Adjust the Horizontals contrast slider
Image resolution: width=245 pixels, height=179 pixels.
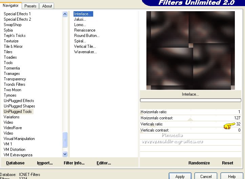190,118
